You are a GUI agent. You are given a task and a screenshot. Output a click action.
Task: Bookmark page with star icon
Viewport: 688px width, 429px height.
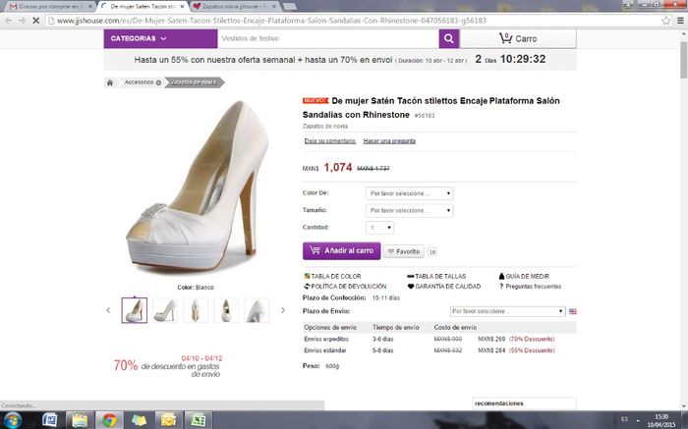666,21
